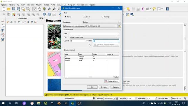Click the remove layer icon in layers panel
Screen dimensions: 188x106
35,22
